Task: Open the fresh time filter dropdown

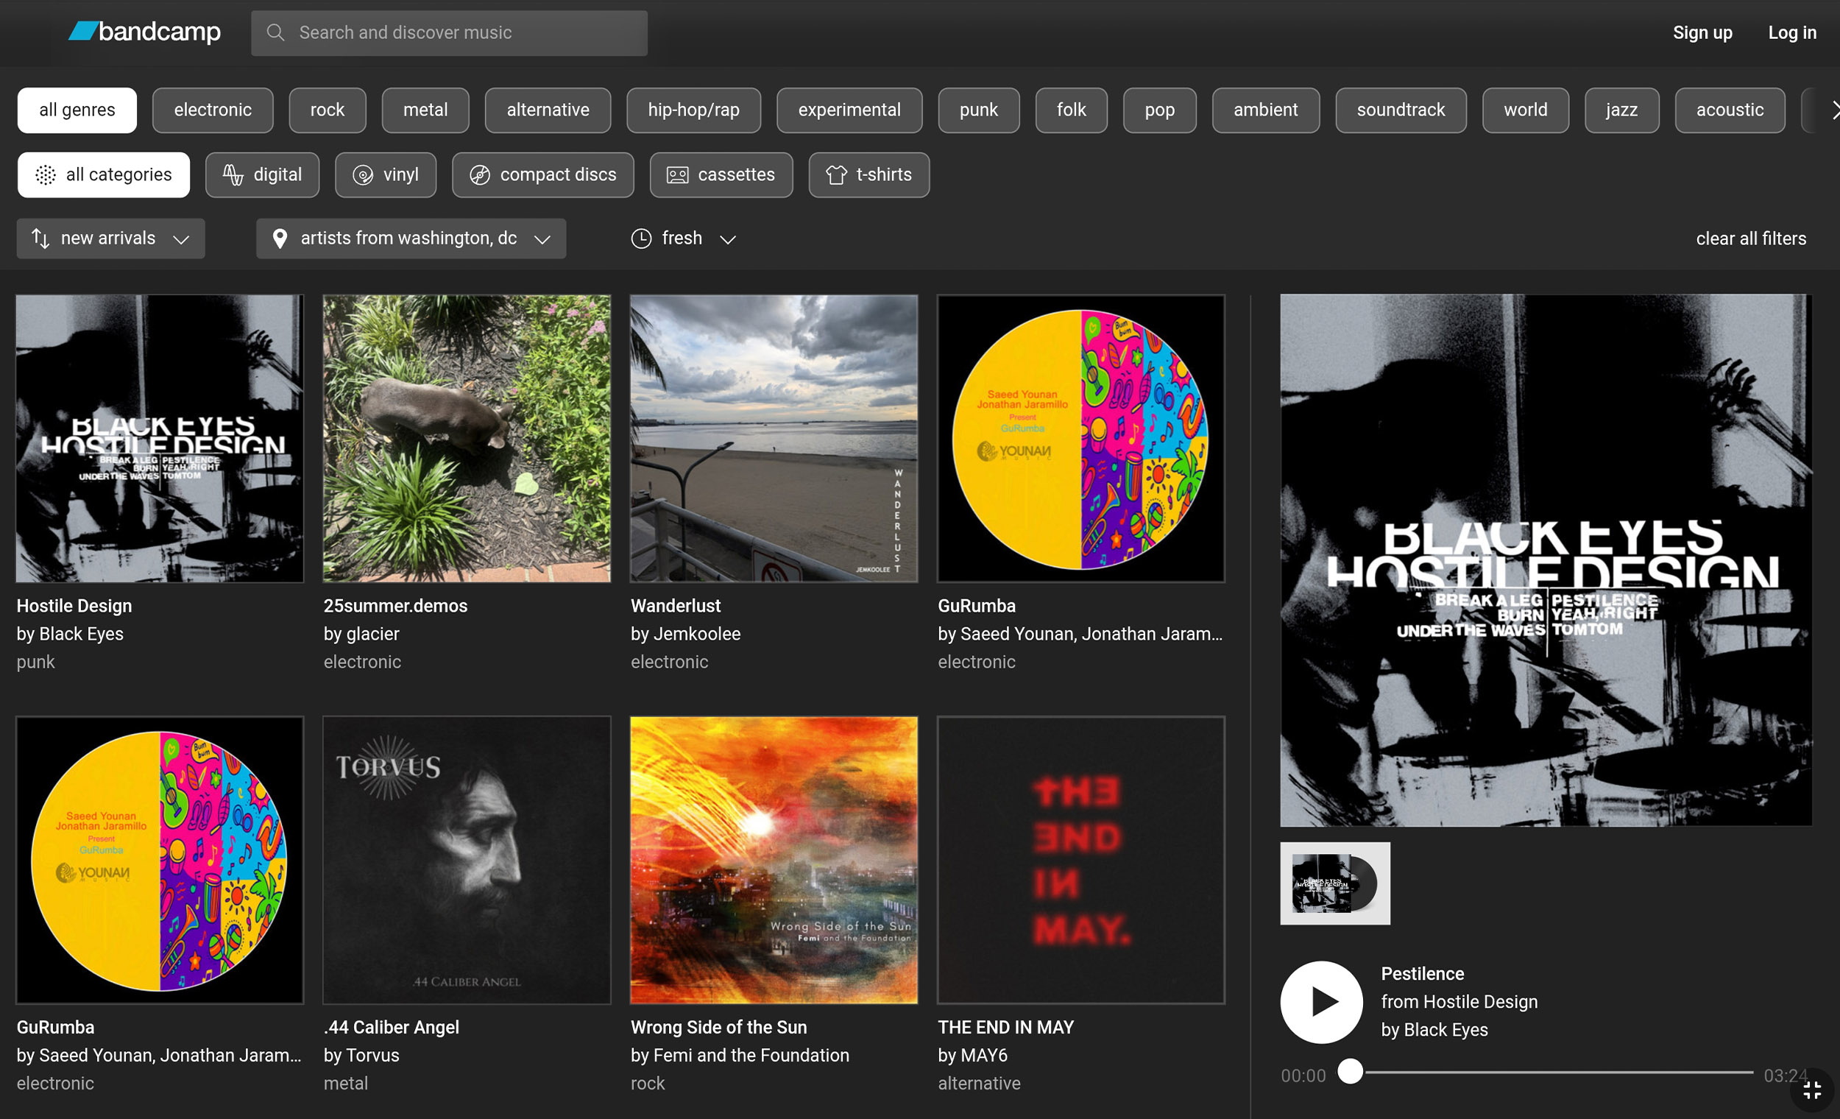Action: coord(683,239)
